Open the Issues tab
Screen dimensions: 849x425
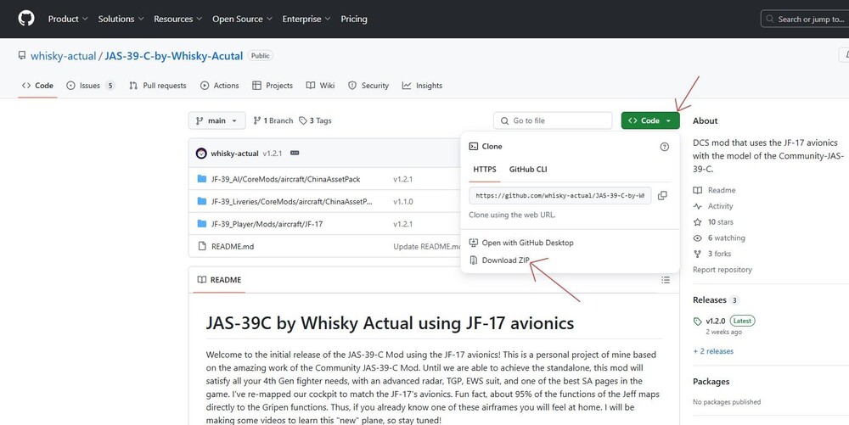click(91, 86)
